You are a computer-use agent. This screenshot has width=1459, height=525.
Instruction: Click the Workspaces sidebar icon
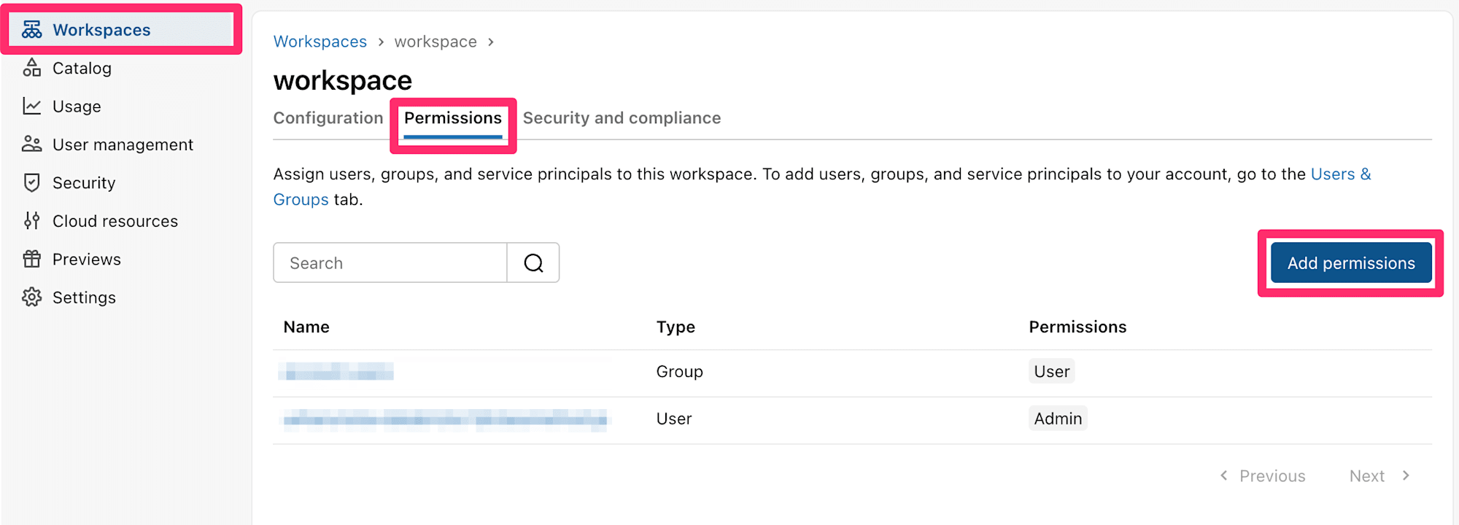pyautogui.click(x=31, y=30)
